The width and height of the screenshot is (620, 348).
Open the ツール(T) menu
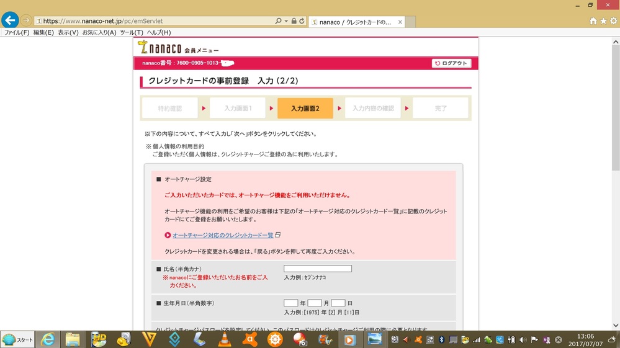click(x=132, y=32)
